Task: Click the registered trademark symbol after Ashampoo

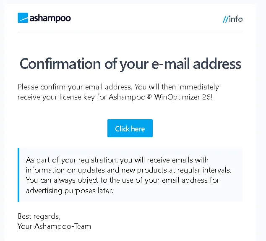Action: pyautogui.click(x=149, y=97)
